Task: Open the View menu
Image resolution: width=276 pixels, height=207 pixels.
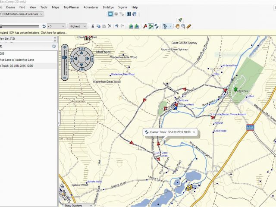Action: tap(33, 7)
